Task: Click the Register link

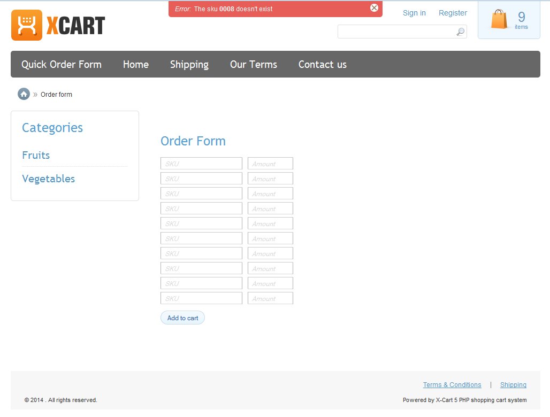Action: point(453,13)
